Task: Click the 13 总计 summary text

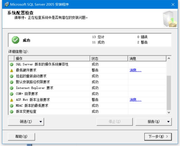Action: point(98,37)
